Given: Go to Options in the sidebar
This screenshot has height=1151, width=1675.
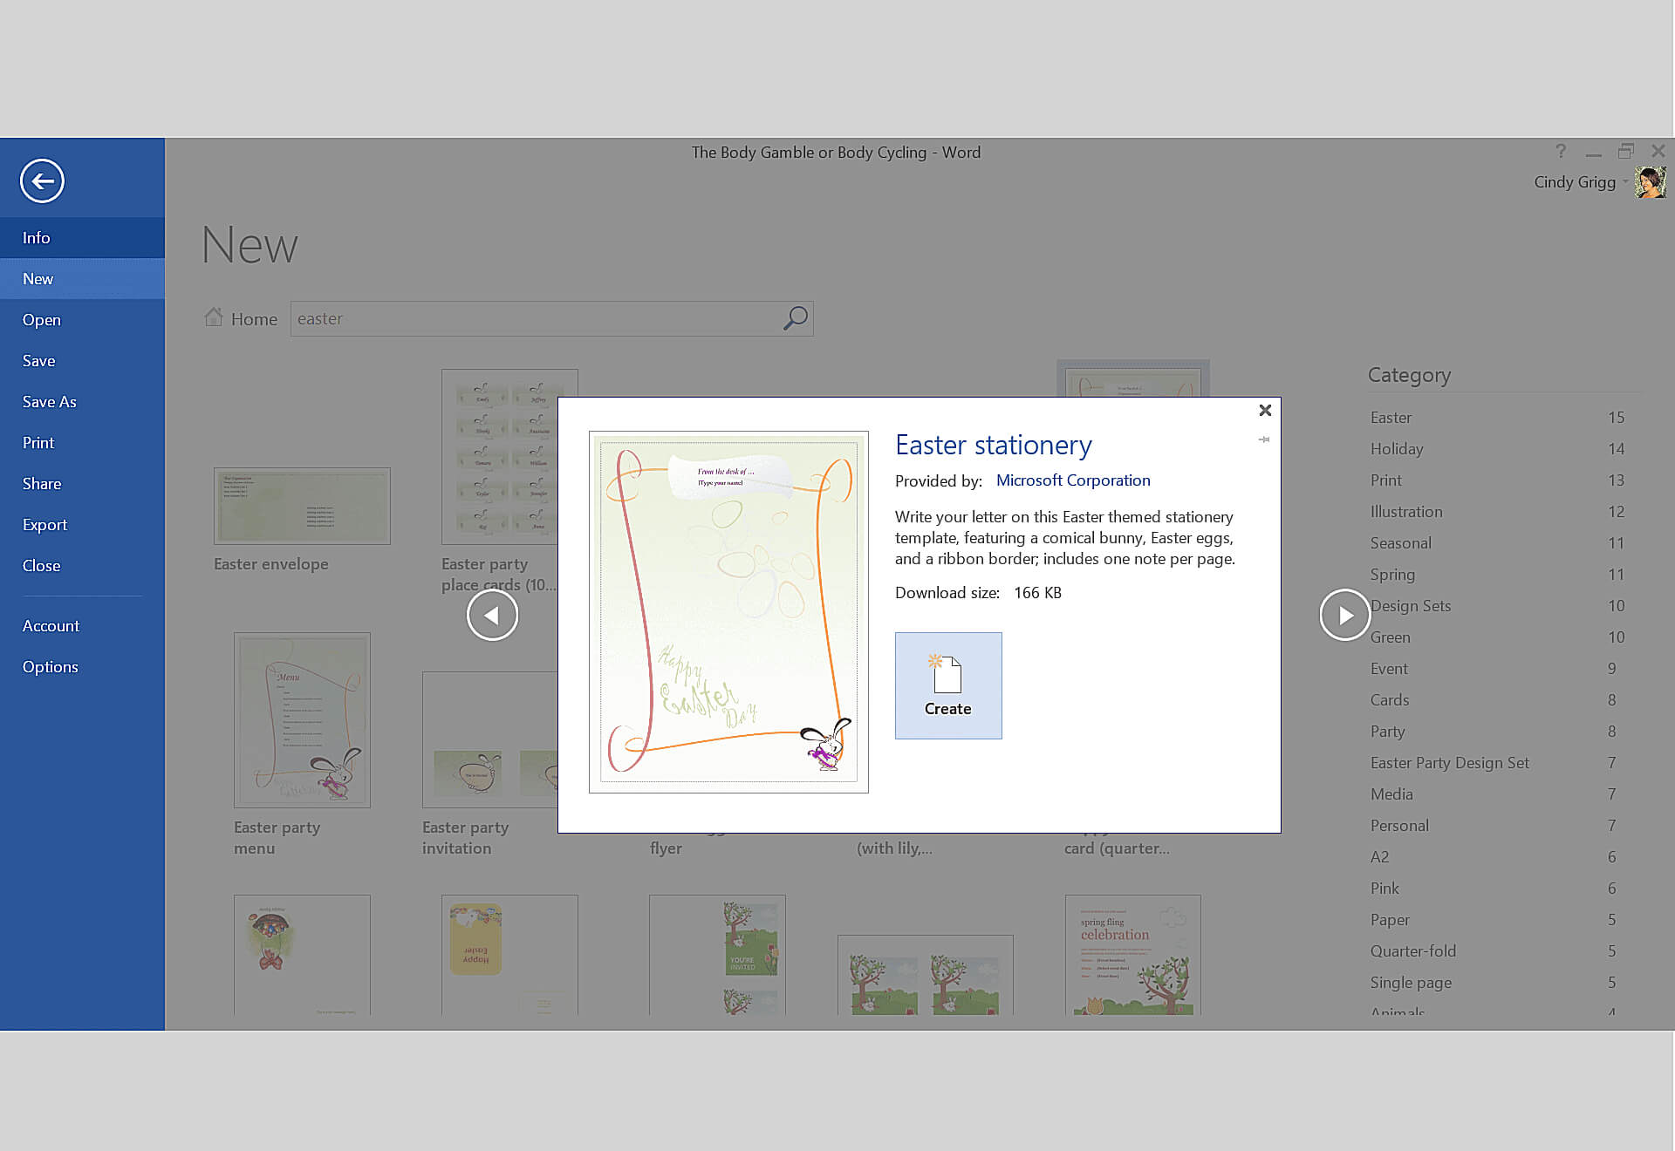Looking at the screenshot, I should click(x=50, y=667).
